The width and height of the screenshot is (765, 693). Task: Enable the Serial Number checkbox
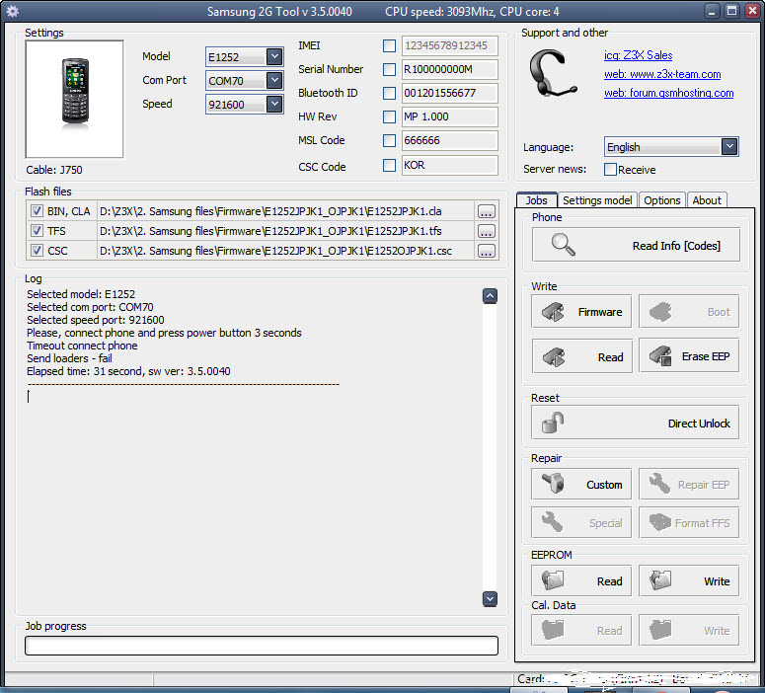(389, 69)
